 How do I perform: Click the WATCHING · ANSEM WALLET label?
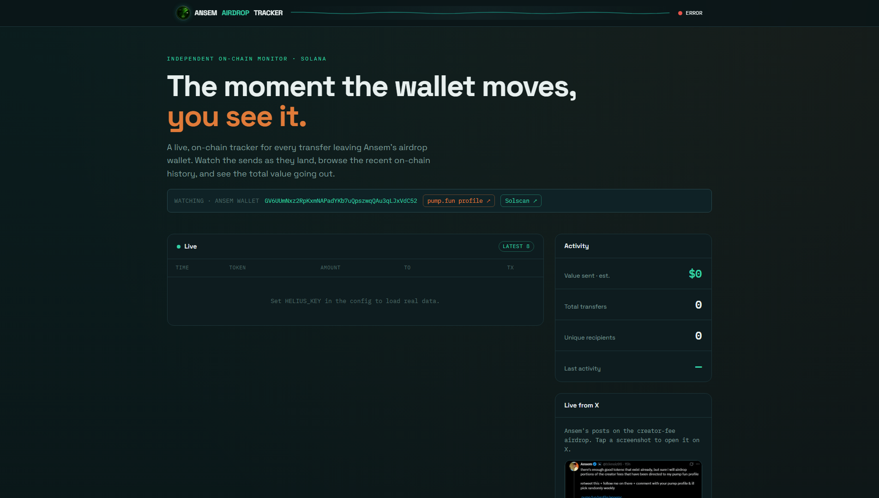217,201
